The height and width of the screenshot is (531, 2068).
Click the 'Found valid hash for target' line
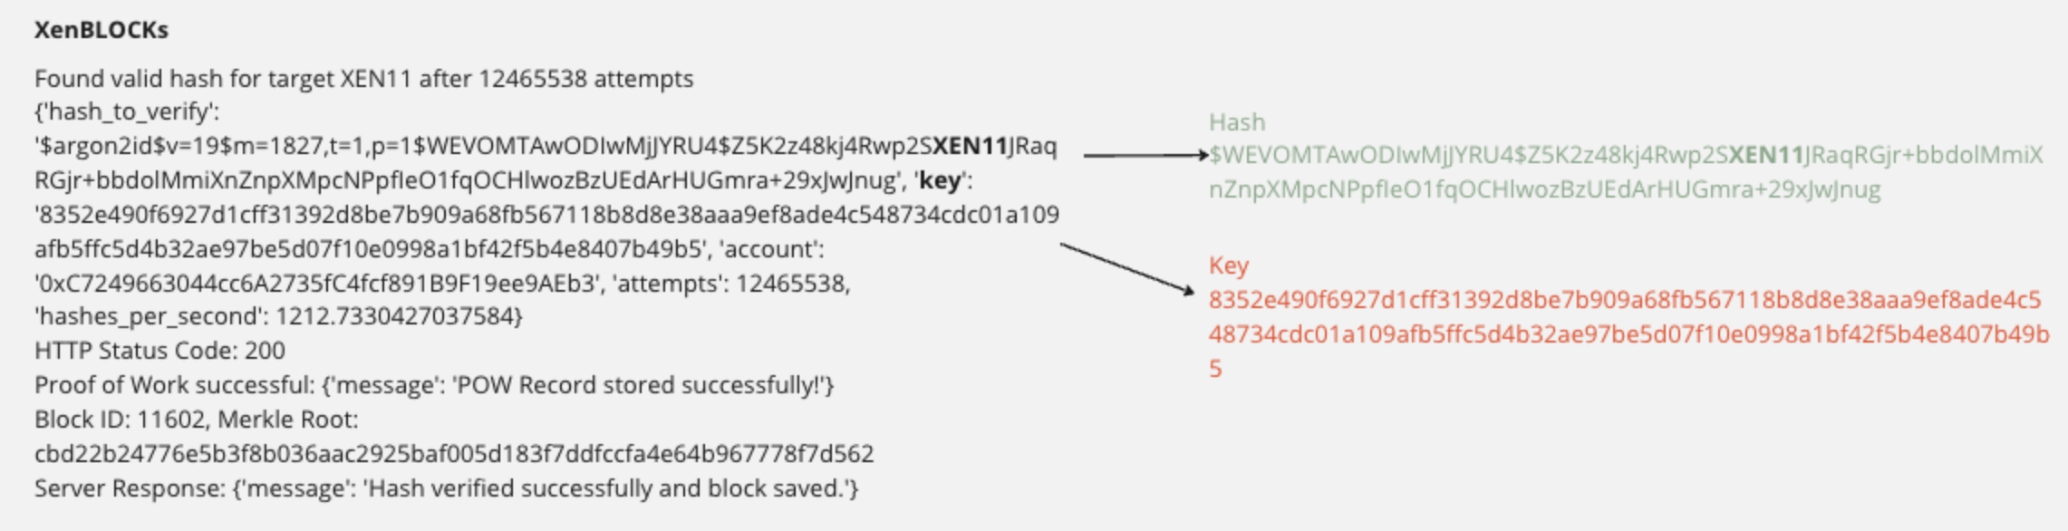click(x=363, y=79)
